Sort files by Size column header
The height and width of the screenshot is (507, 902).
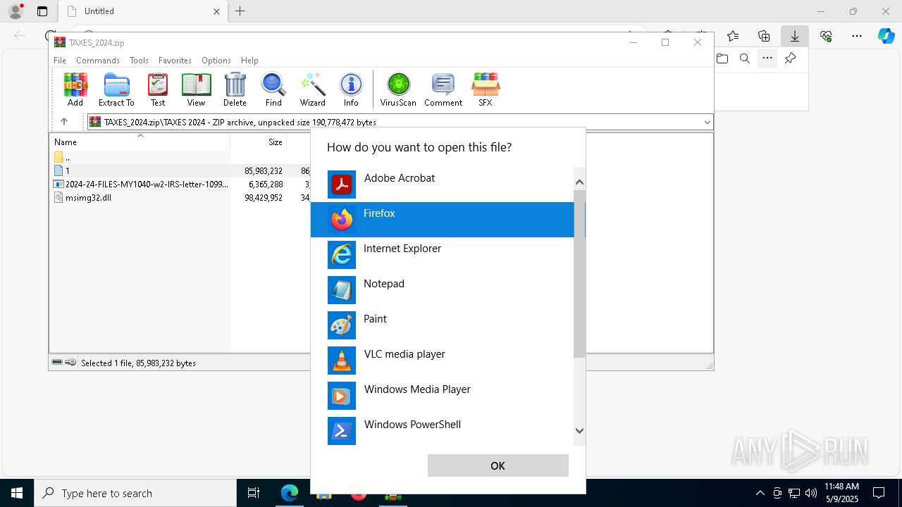[259, 142]
